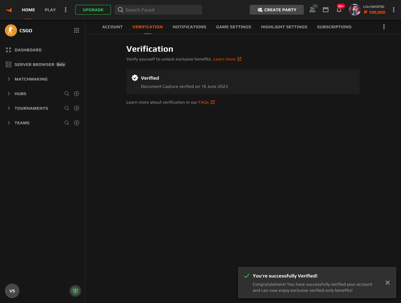Open the notifications bell icon
The image size is (401, 303).
click(x=339, y=10)
